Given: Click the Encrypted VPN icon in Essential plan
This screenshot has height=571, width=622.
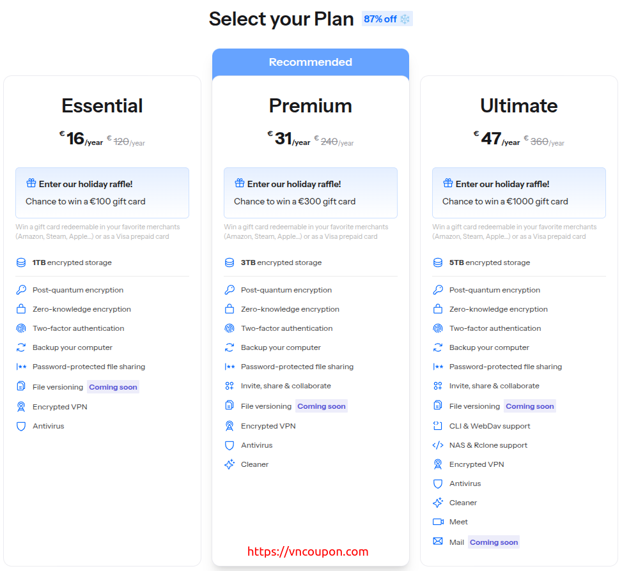Looking at the screenshot, I should [x=21, y=407].
